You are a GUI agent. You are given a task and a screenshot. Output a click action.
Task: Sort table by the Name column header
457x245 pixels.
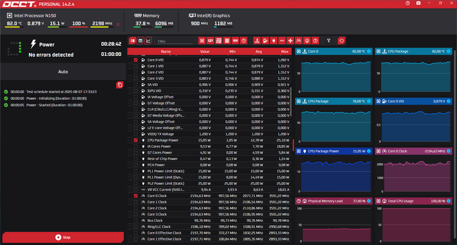tap(166, 51)
